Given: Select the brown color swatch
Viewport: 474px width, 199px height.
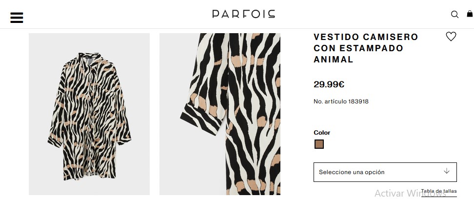Looking at the screenshot, I should 319,144.
